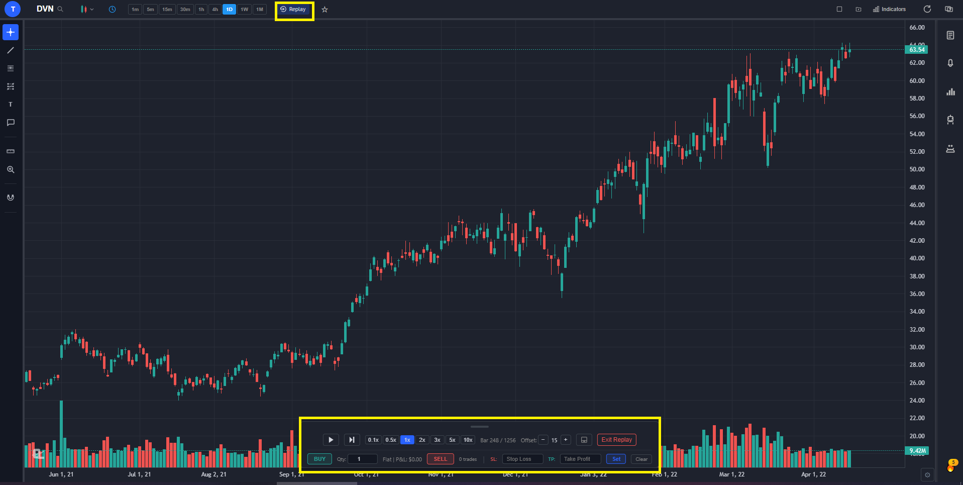Focus the Stop Loss input field
Viewport: 963px width, 485px height.
(x=523, y=459)
